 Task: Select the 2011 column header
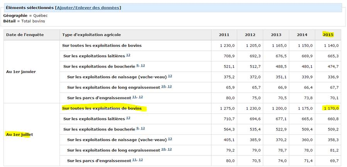(x=224, y=35)
